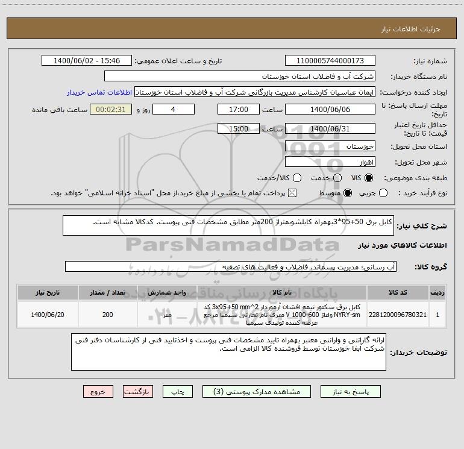Click the ردیف column header
Image resolution: width=464 pixels, height=449 pixels.
(x=437, y=292)
